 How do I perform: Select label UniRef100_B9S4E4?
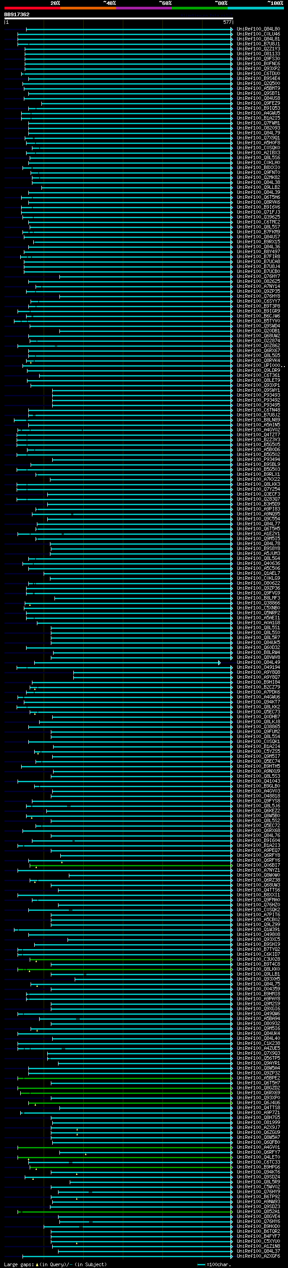pyautogui.click(x=258, y=78)
